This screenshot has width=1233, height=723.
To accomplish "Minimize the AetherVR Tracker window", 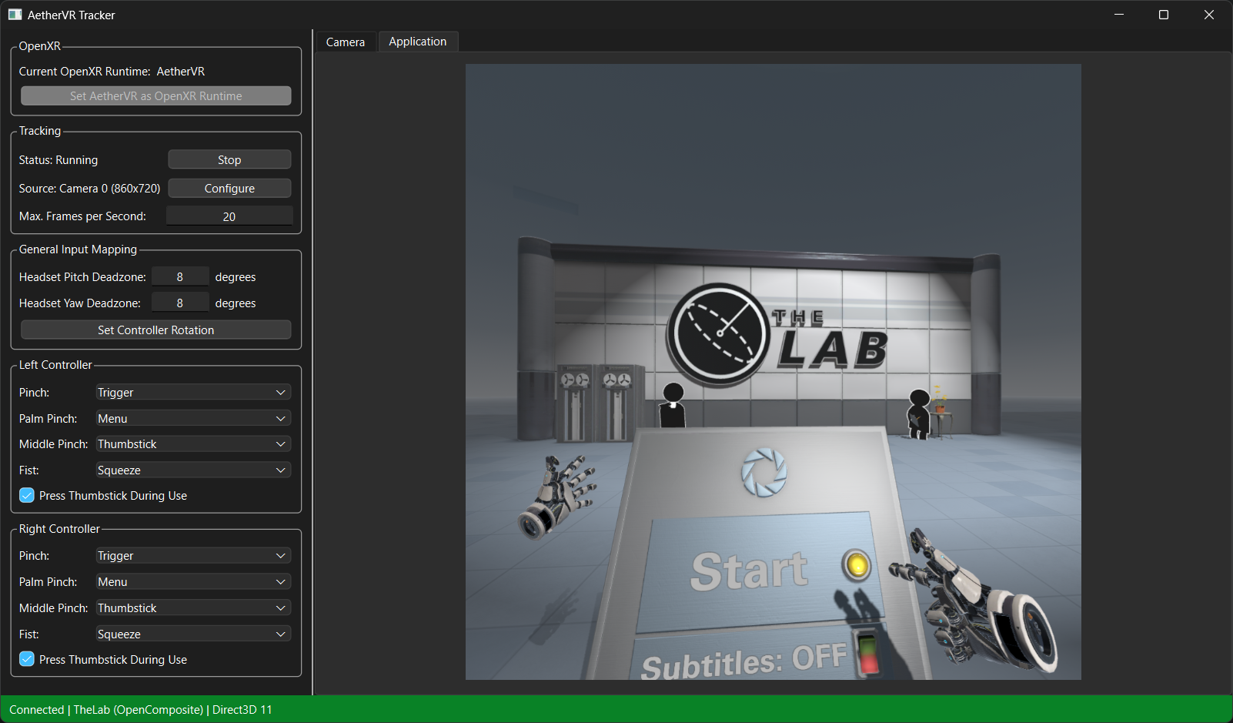I will pos(1119,15).
